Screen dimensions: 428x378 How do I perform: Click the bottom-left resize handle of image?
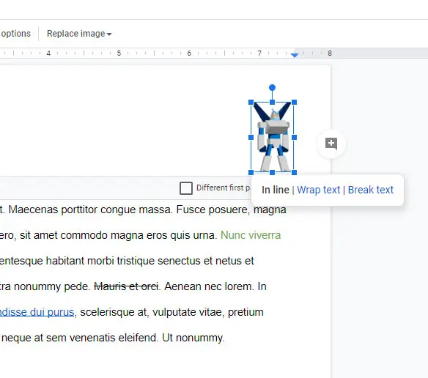click(x=251, y=172)
